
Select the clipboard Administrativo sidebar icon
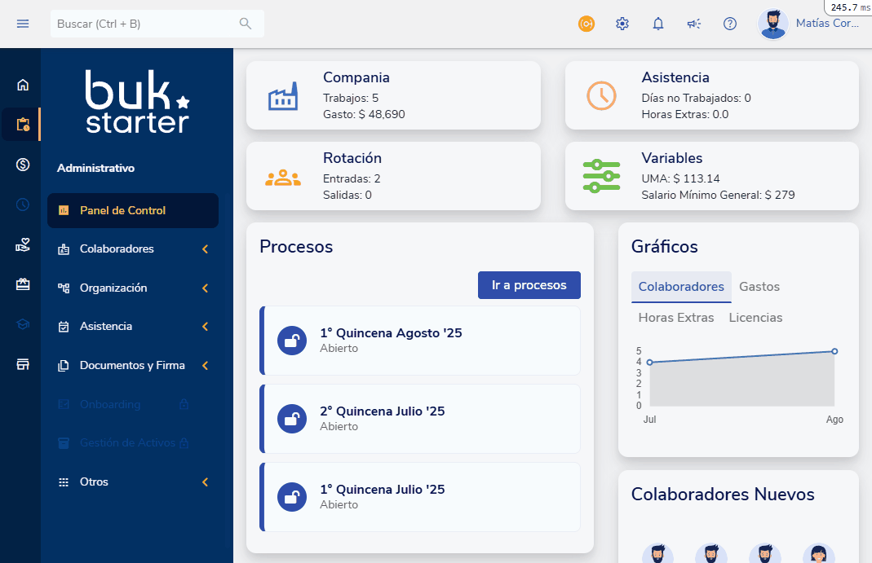coord(23,125)
